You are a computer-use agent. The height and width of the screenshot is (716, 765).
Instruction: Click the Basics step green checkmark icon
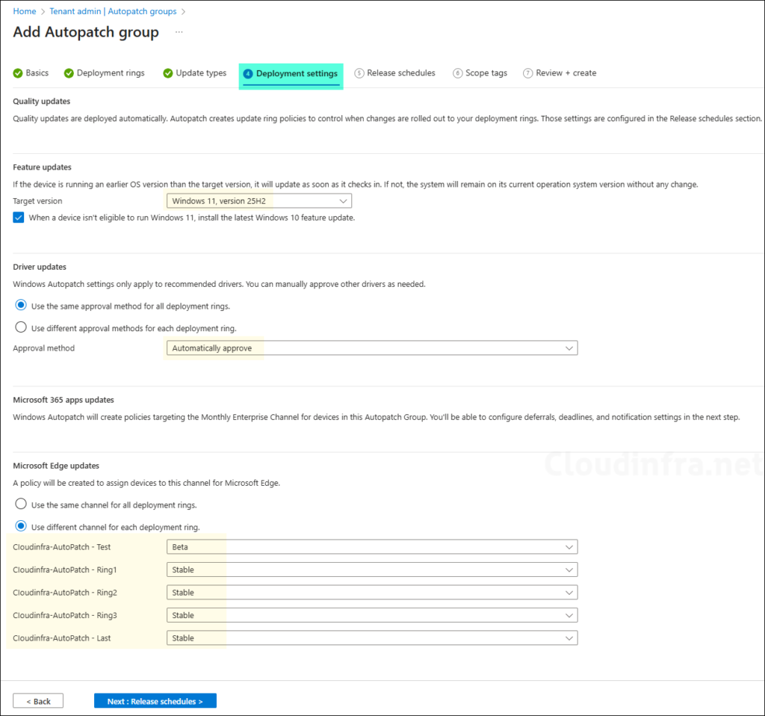tap(18, 73)
